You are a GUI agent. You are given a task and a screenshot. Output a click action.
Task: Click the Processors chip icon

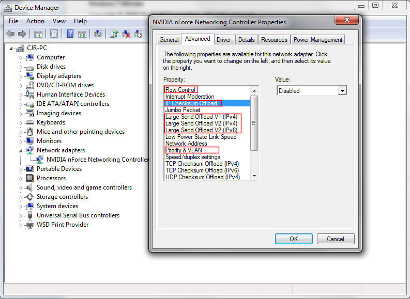(30, 178)
